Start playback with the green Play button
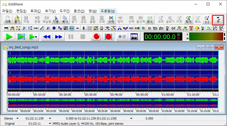The width and height of the screenshot is (227, 126). coord(9,37)
